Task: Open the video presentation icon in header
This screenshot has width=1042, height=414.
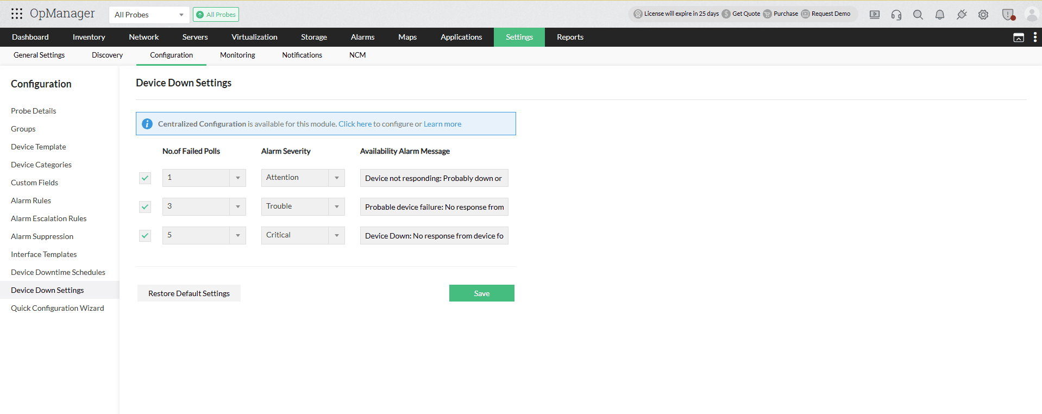Action: (875, 15)
